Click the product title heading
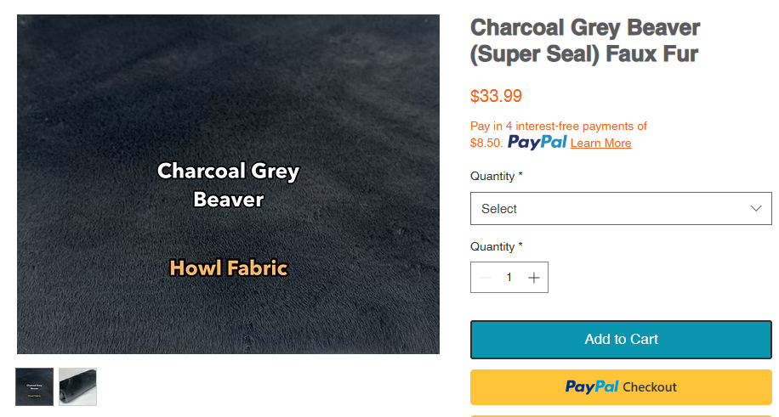 pyautogui.click(x=585, y=41)
